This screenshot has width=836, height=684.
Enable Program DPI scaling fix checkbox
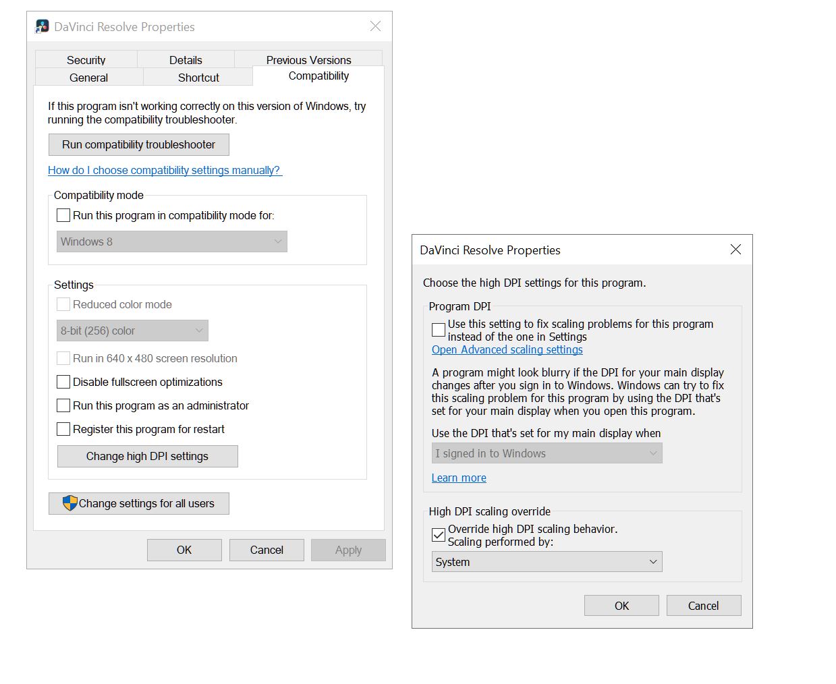point(439,330)
